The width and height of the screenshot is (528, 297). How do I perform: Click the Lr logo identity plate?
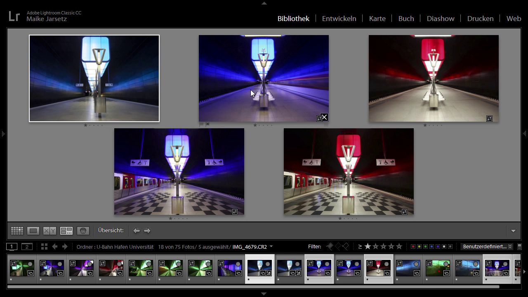tap(14, 16)
